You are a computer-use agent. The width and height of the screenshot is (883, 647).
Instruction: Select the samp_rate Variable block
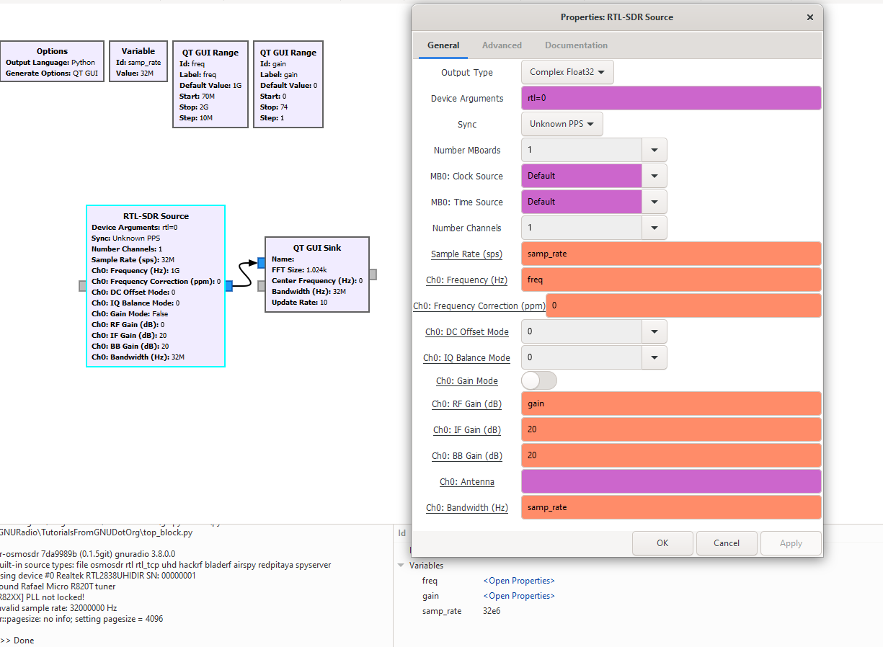click(138, 61)
